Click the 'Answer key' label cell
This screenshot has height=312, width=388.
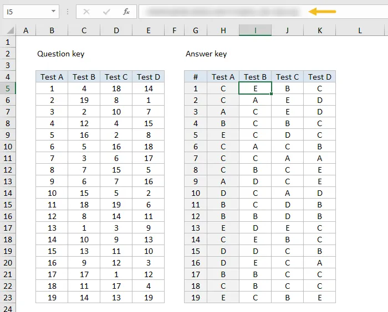click(206, 54)
